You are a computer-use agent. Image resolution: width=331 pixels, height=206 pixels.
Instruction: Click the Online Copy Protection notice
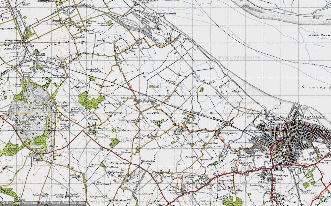(x=43, y=203)
